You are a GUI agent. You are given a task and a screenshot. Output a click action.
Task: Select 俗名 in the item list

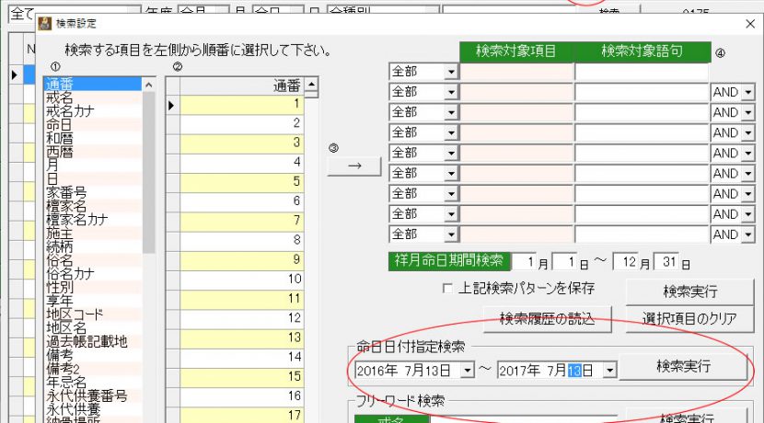[93, 260]
